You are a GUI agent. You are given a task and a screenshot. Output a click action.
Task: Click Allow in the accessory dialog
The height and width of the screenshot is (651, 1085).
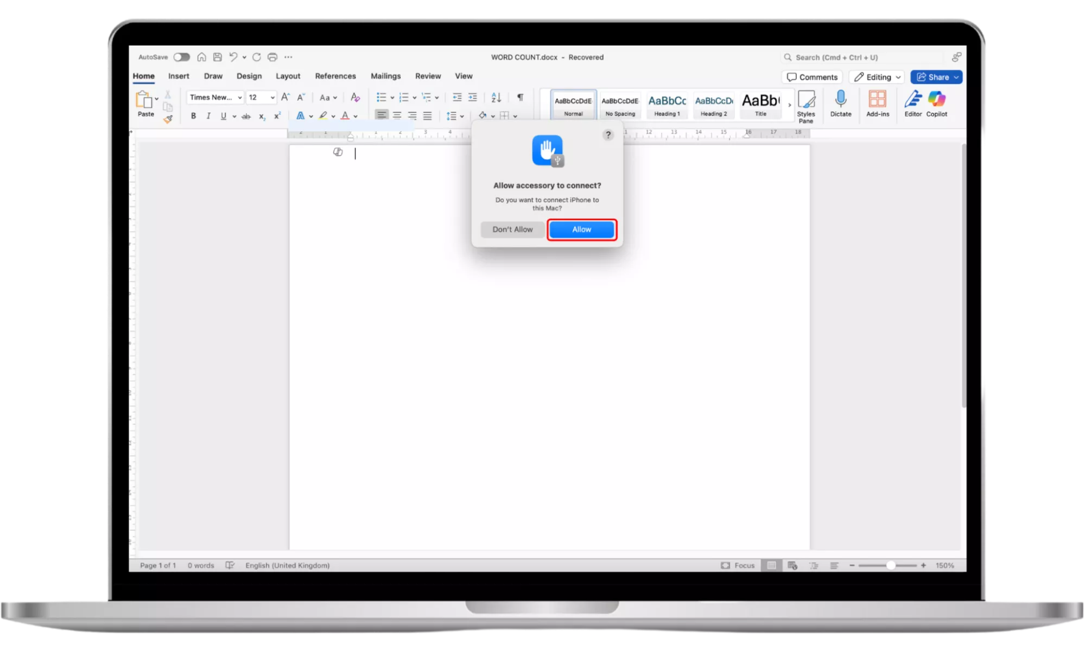tap(581, 229)
